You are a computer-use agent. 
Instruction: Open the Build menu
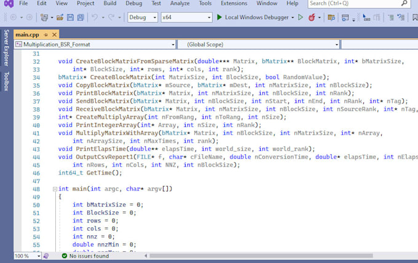tap(110, 3)
